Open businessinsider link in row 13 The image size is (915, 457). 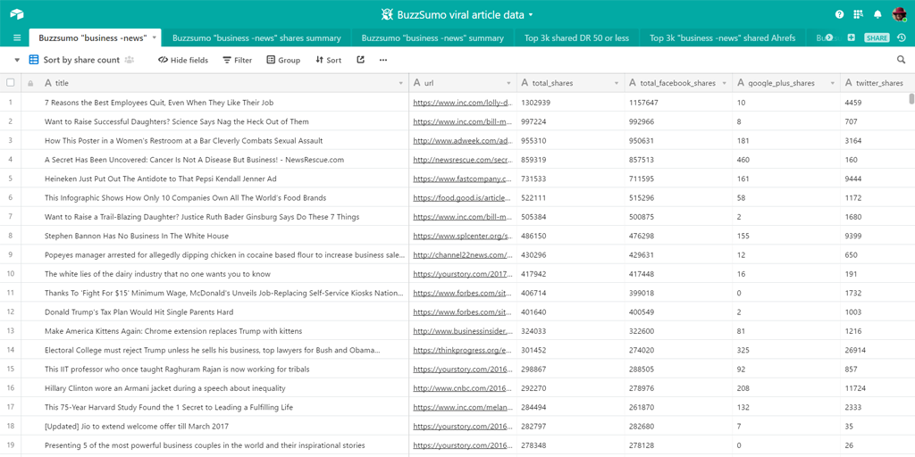coord(463,331)
